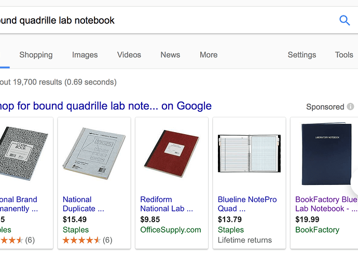358x259 pixels.
Task: Open the Settings menu
Action: pos(302,55)
